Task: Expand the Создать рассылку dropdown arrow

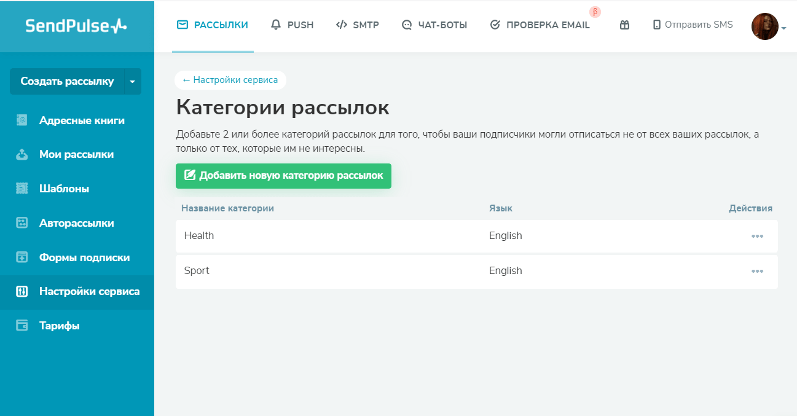Action: coord(133,82)
